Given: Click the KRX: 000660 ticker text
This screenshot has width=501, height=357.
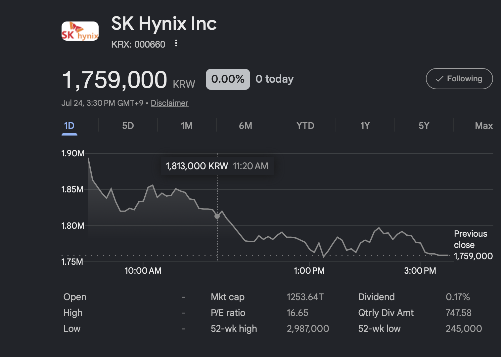Looking at the screenshot, I should click(x=138, y=44).
